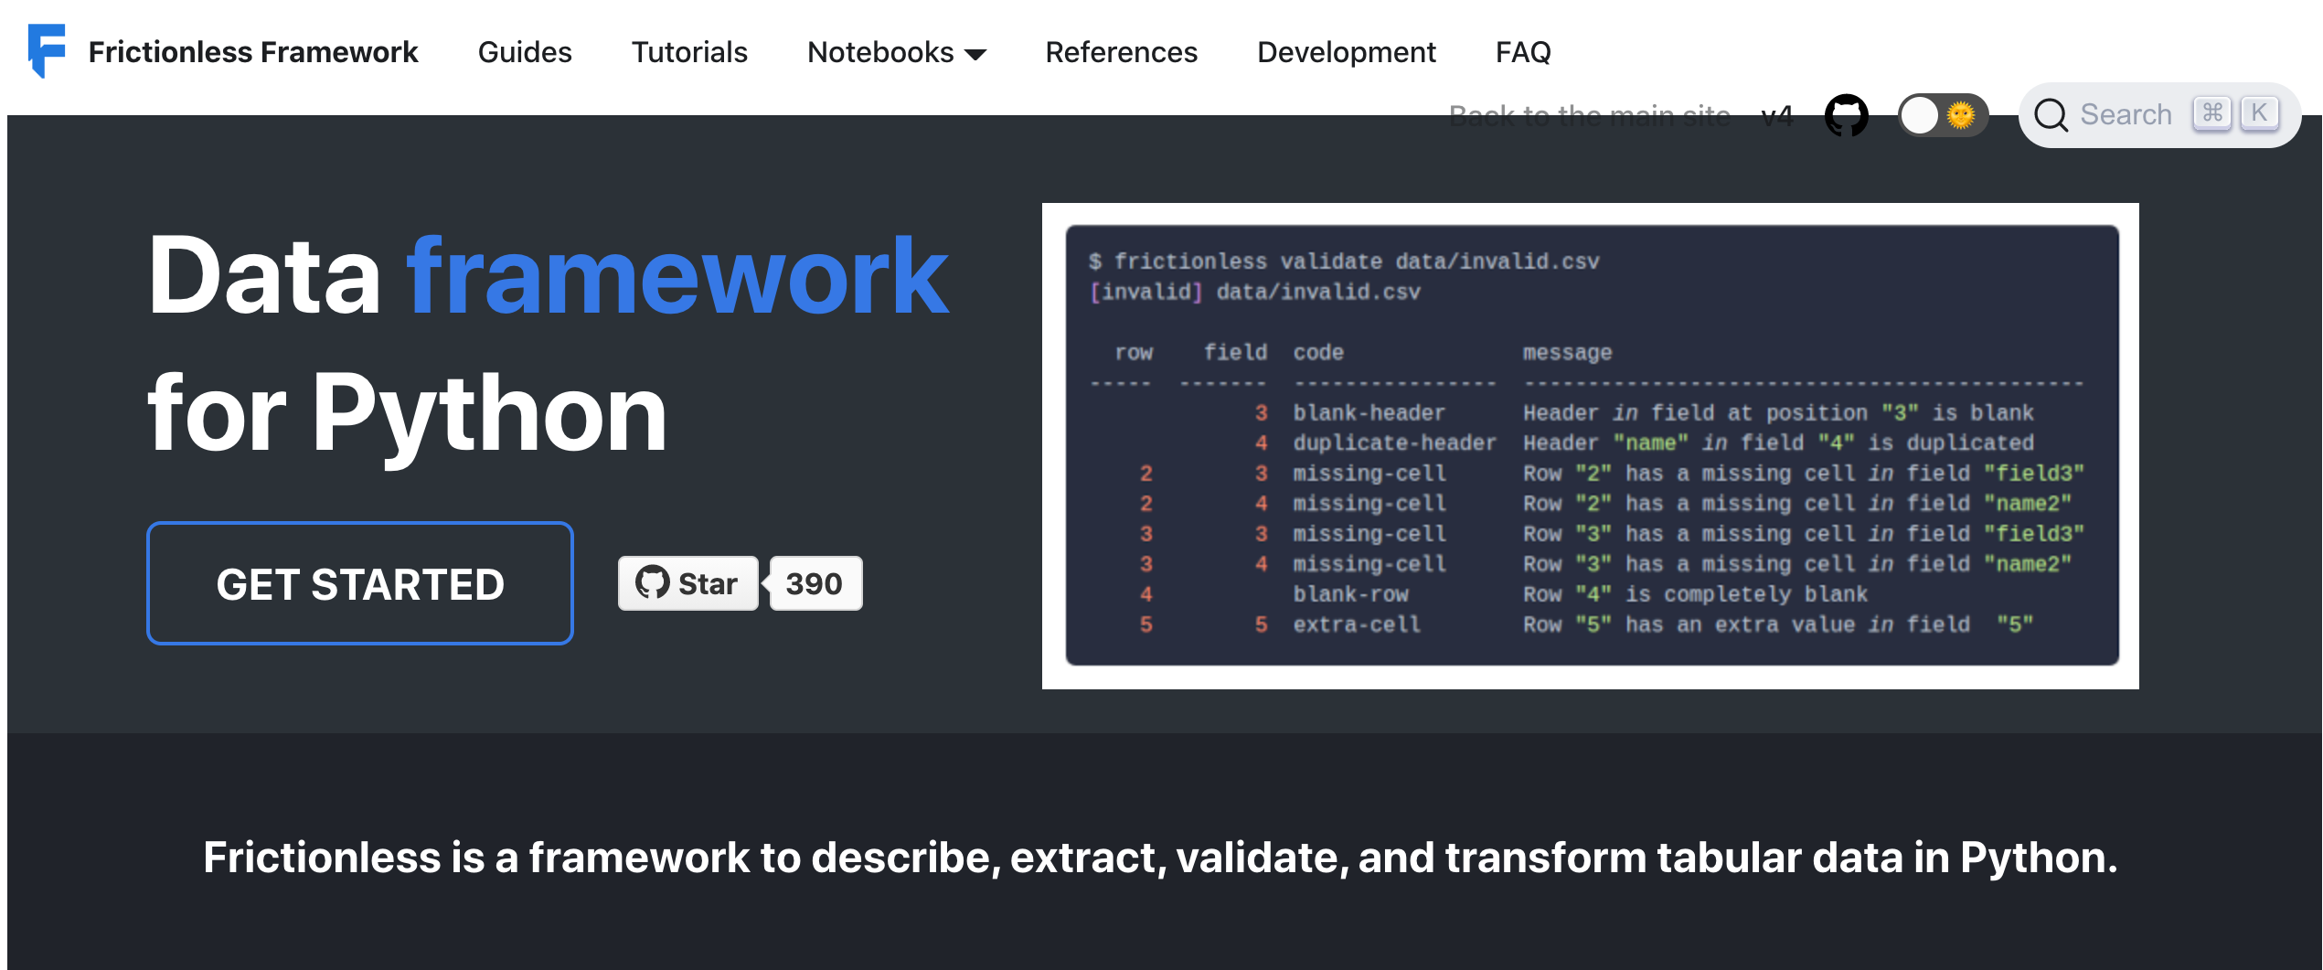Screen dimensions: 2323x970
Task: Expand the Notebooks dropdown menu
Action: pos(896,52)
